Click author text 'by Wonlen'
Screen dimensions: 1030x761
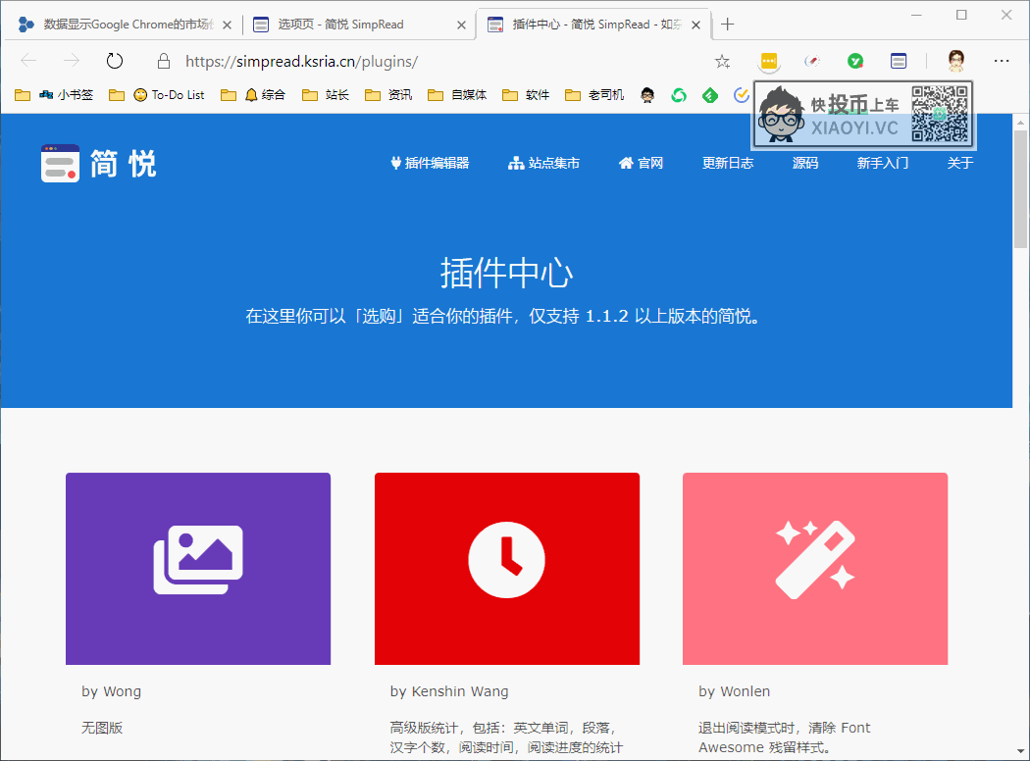735,691
